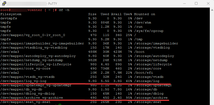Click the 7% usage value
214x105 pixels.
[130, 52]
